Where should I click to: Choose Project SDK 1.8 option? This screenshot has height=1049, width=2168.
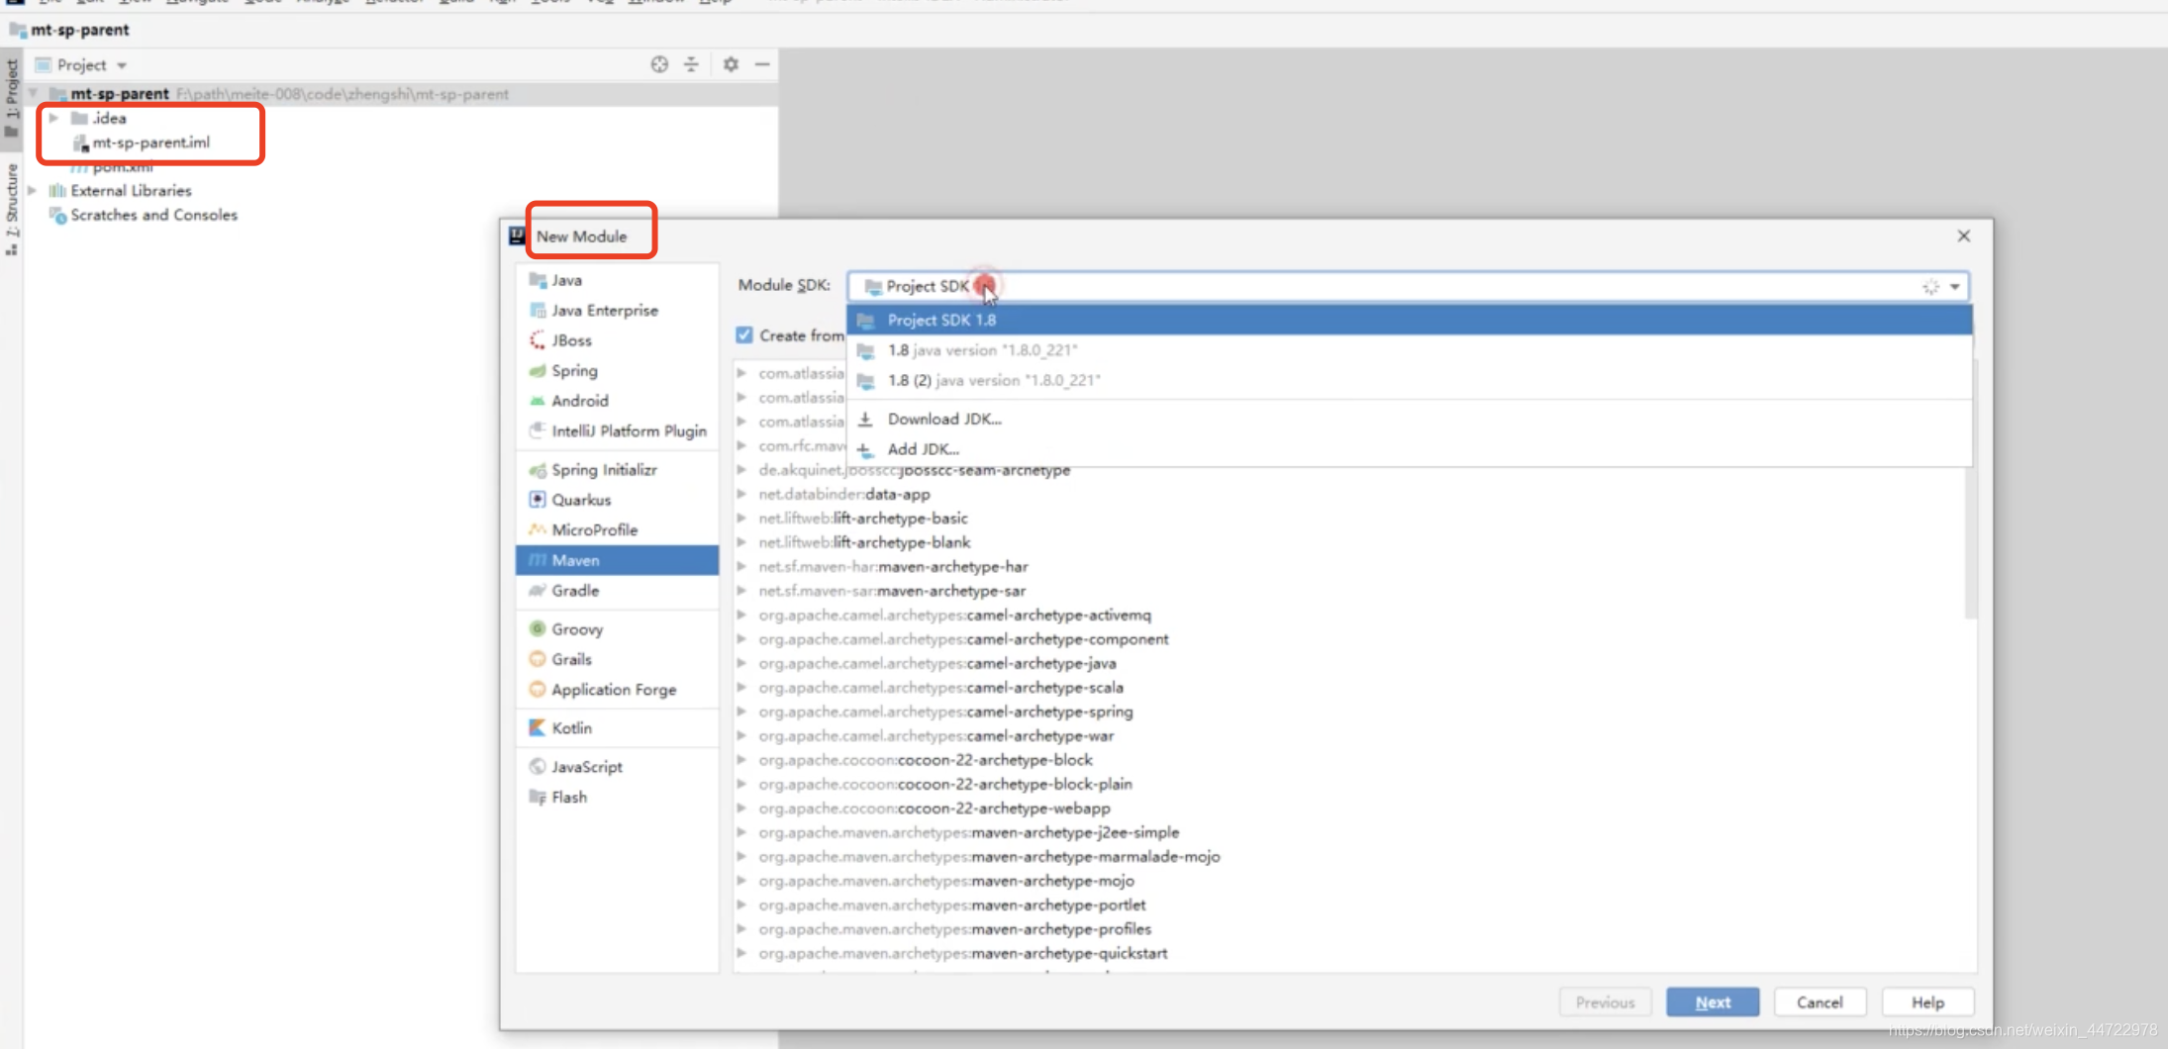coord(1410,320)
